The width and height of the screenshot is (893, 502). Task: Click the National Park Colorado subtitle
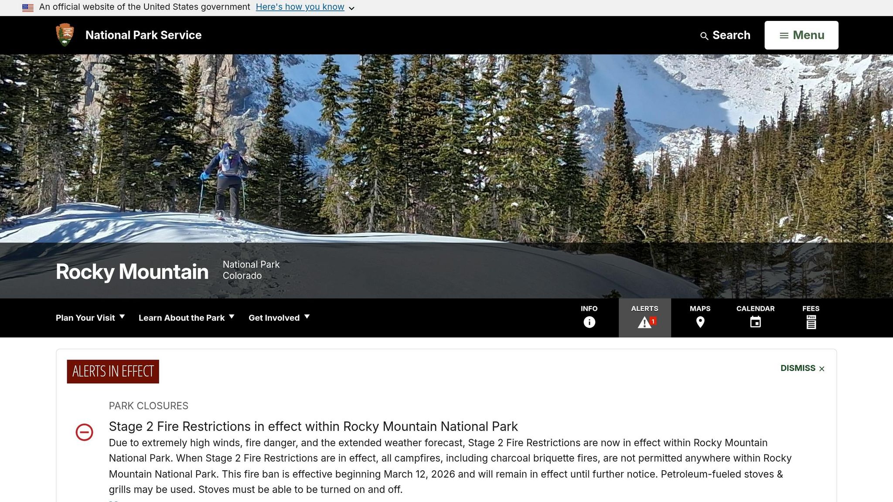pos(251,270)
